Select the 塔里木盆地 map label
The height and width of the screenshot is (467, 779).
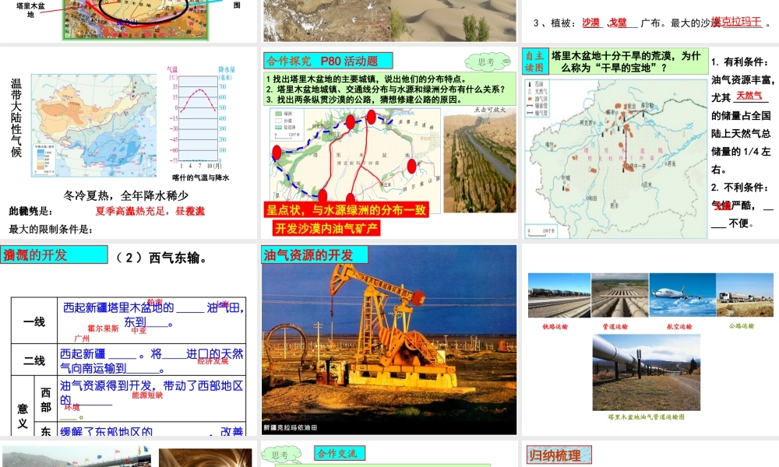30,10
